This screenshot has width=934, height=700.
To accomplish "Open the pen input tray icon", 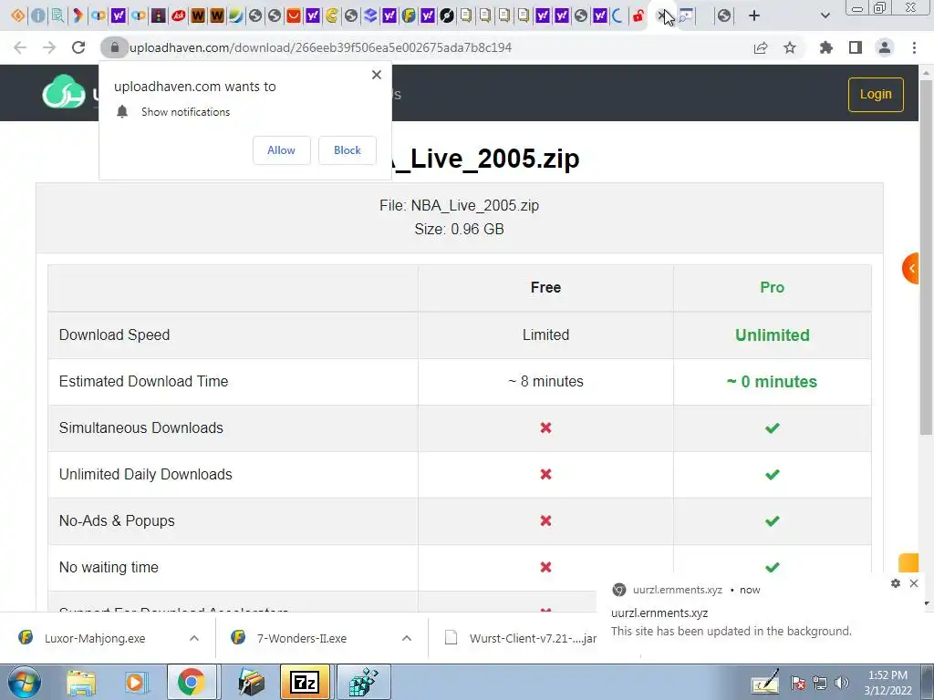I will tap(764, 682).
